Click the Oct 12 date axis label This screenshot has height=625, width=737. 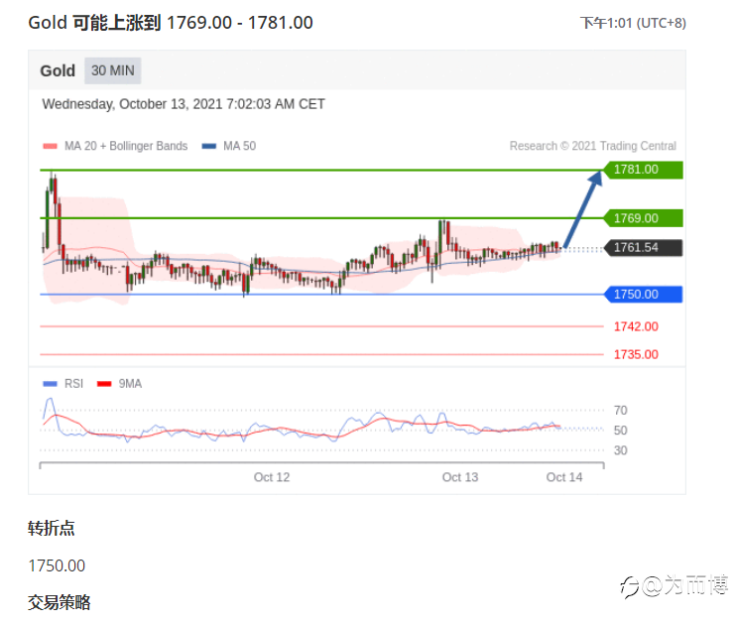click(x=272, y=477)
